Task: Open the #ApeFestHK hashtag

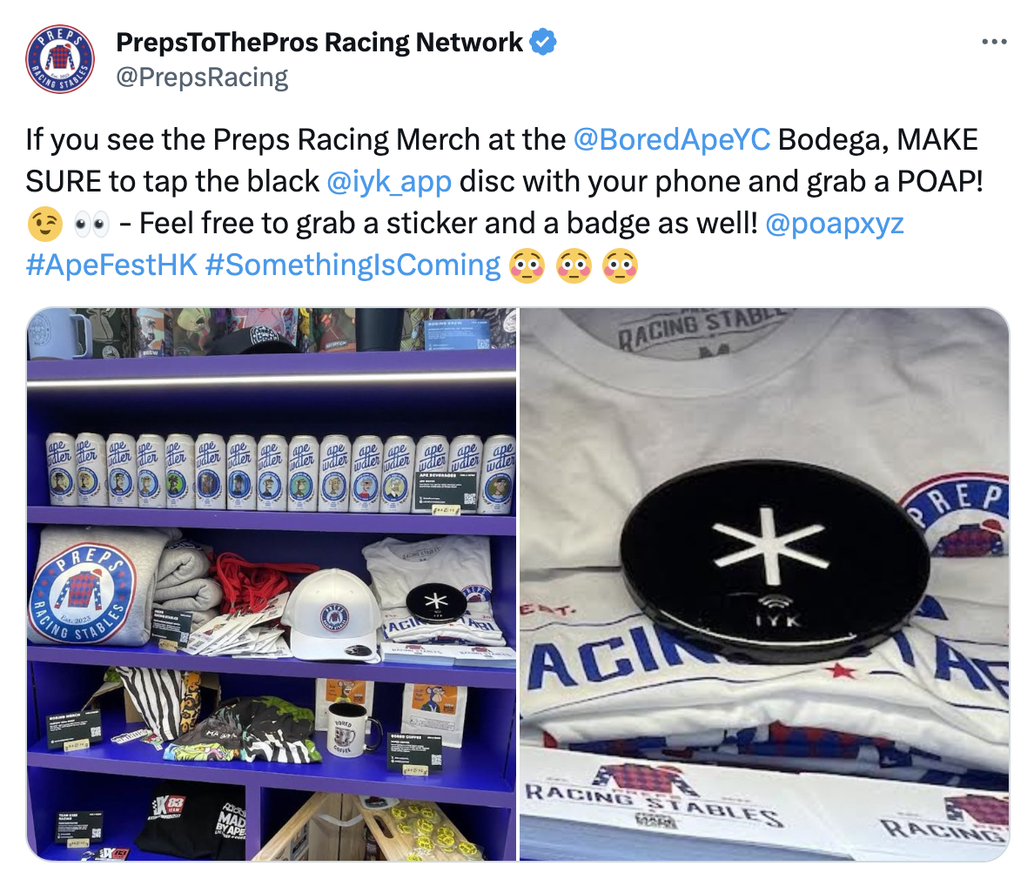Action: (x=111, y=265)
